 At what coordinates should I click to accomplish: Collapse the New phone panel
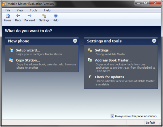click(x=75, y=41)
